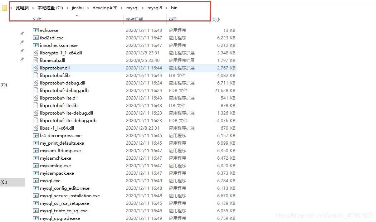Select the file name mysql_ssl_rsa_setup.exe
The width and height of the screenshot is (376, 222).
(64, 203)
